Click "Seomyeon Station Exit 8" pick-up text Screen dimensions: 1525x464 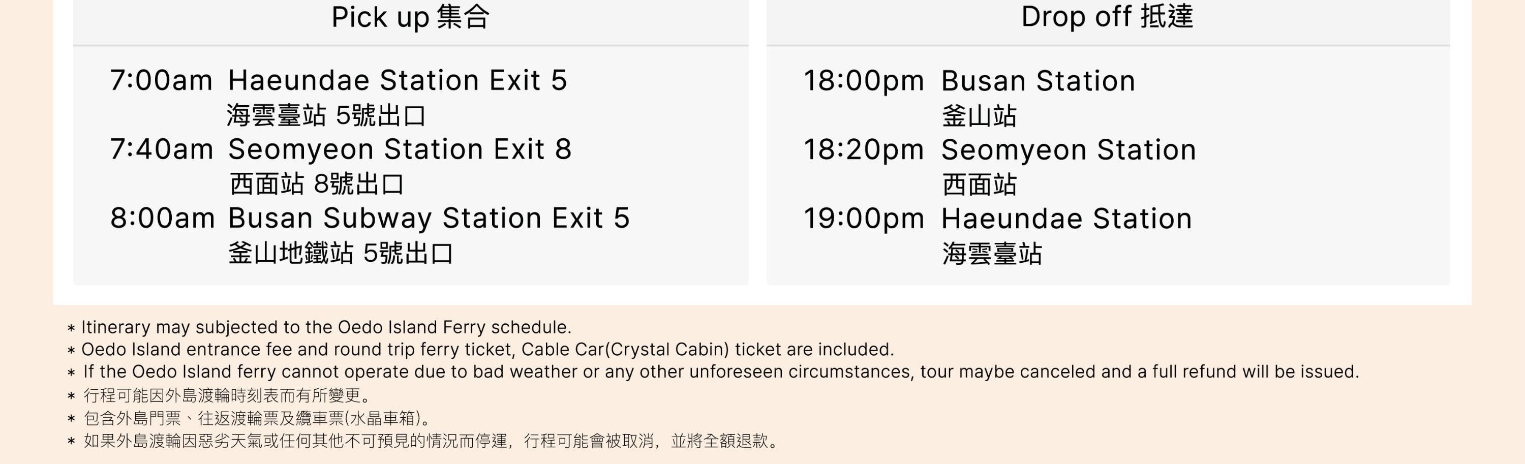pyautogui.click(x=400, y=149)
